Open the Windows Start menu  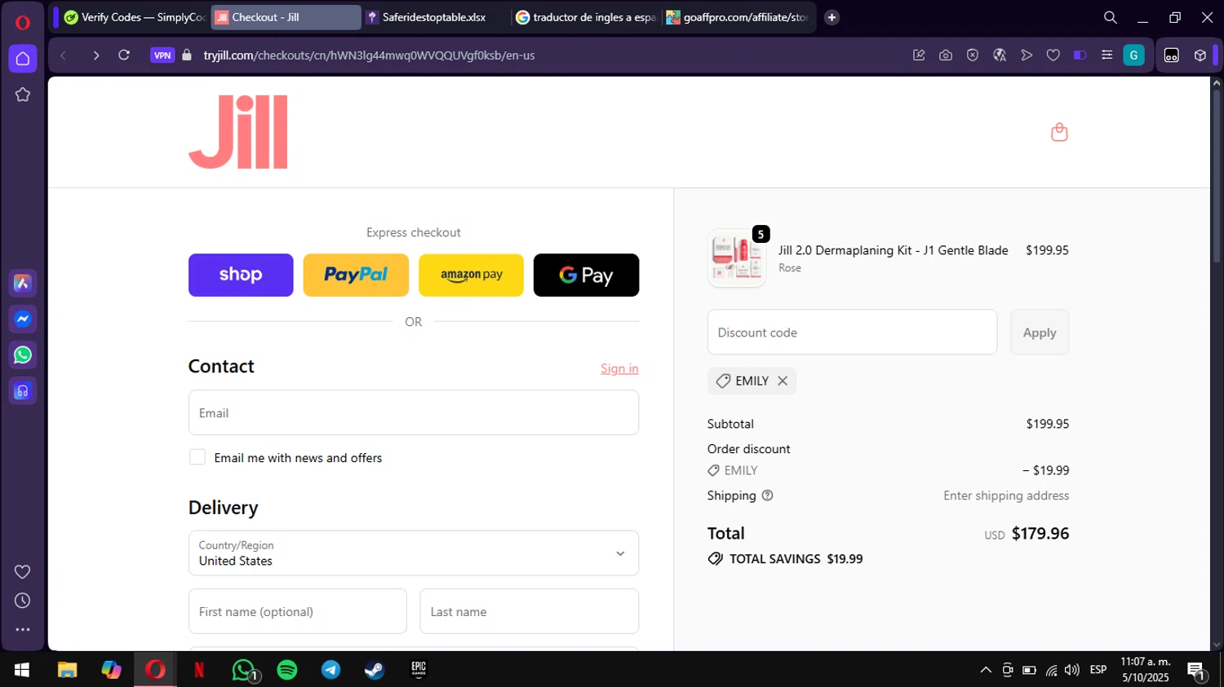click(x=22, y=670)
